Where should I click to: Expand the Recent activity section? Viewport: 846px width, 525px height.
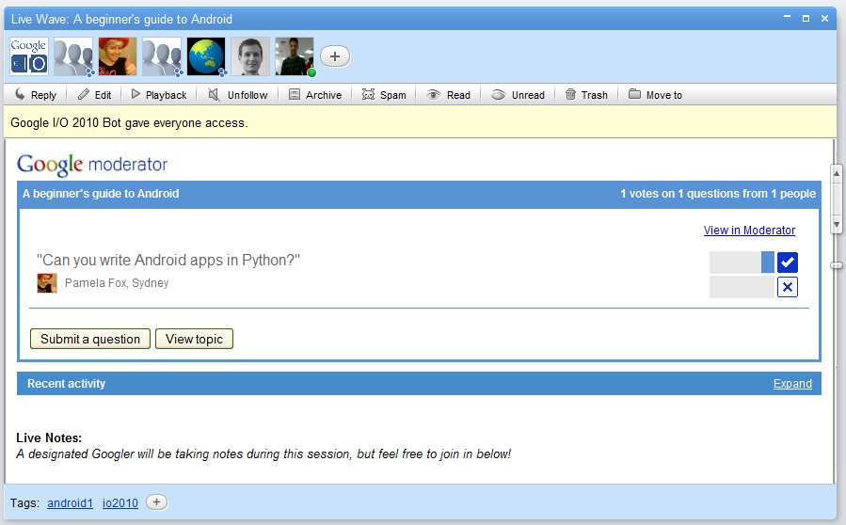(792, 384)
